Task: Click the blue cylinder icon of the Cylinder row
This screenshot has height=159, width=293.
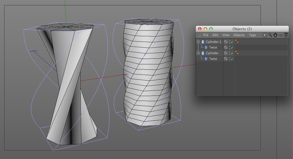Action: coord(203,53)
